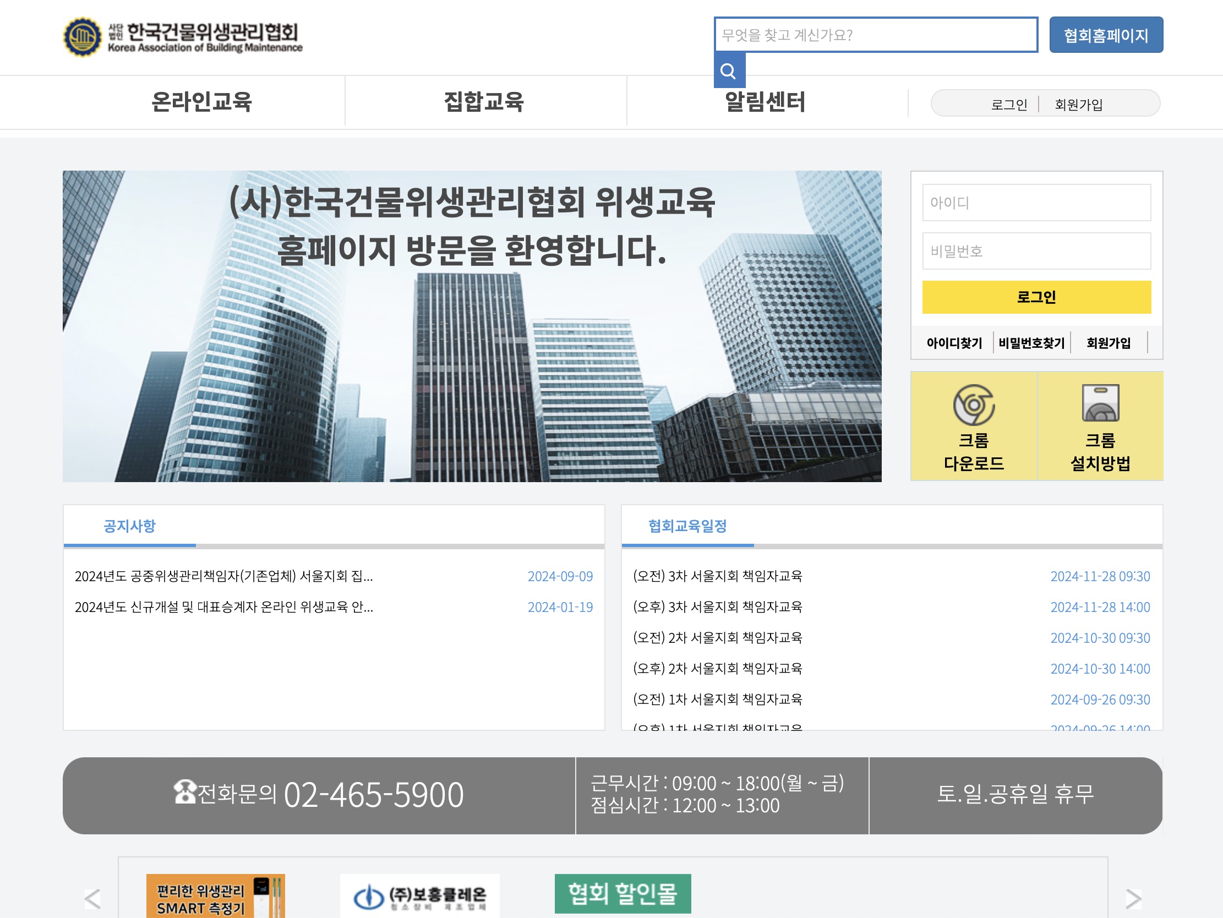1223x918 pixels.
Task: Open the 집합교육 menu
Action: pos(484,102)
